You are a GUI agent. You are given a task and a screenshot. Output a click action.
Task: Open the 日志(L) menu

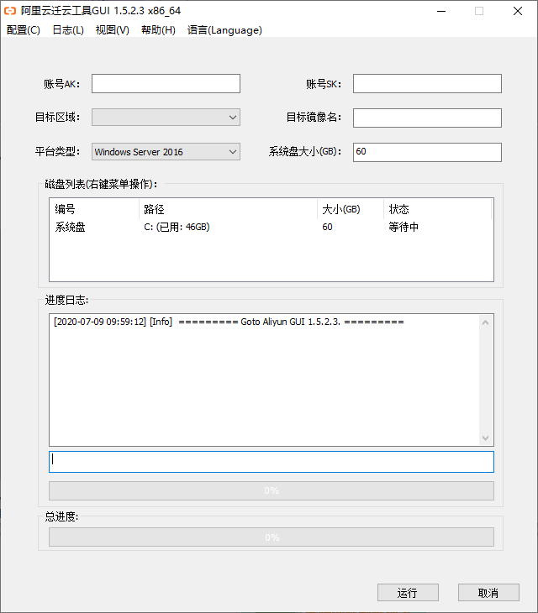(68, 30)
